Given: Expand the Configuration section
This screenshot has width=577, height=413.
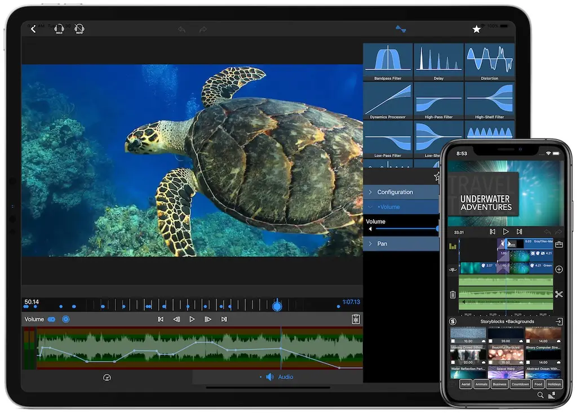Looking at the screenshot, I should pyautogui.click(x=400, y=192).
